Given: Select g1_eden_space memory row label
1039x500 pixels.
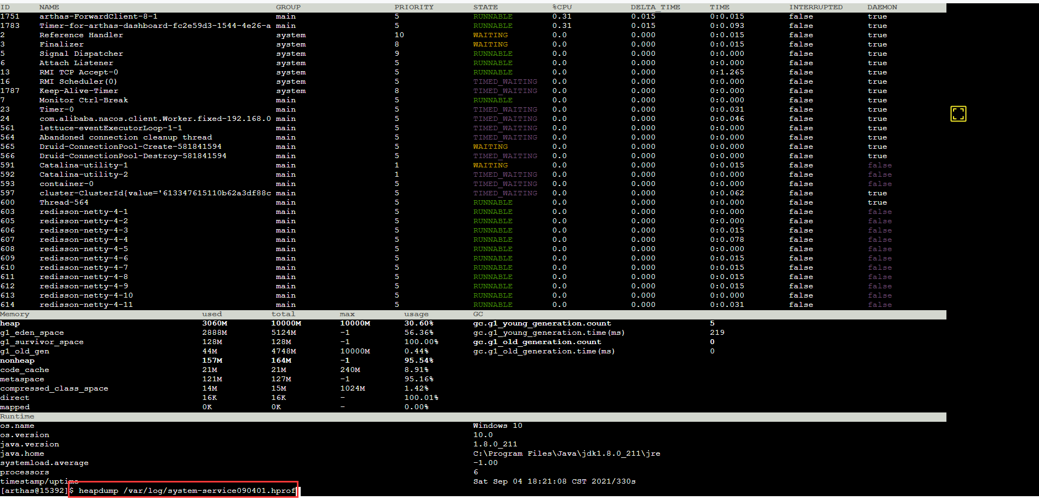Looking at the screenshot, I should click(x=32, y=333).
